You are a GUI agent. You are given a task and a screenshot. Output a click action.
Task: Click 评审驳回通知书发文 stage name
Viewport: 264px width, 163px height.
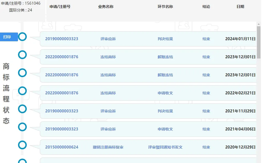tap(165, 147)
